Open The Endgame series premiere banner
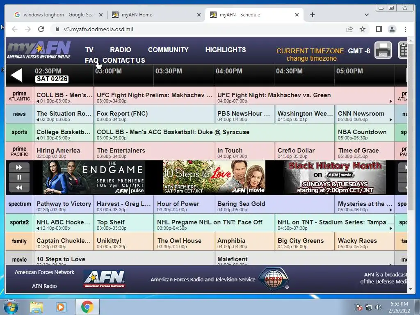 [x=94, y=177]
